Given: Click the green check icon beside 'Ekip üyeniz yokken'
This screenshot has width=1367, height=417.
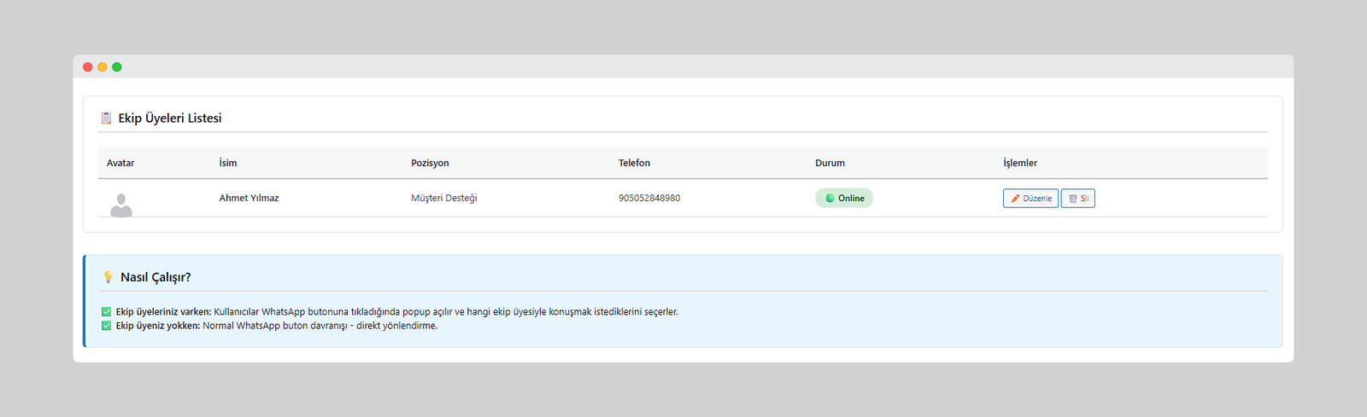Looking at the screenshot, I should (106, 326).
